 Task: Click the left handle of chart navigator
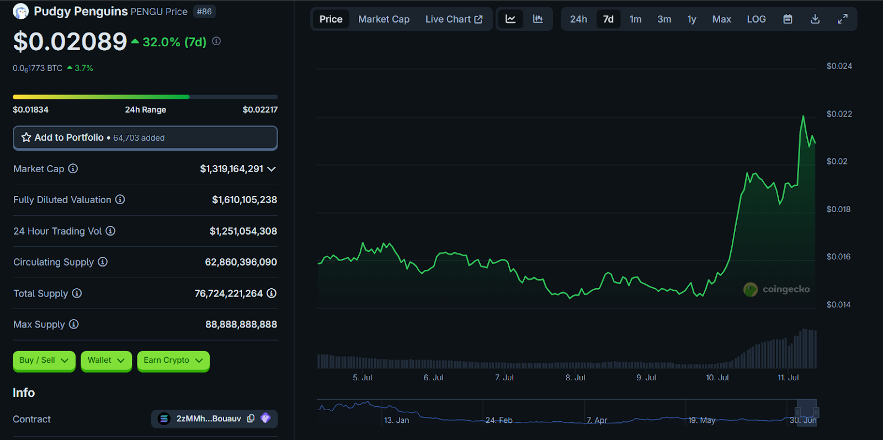coord(797,412)
